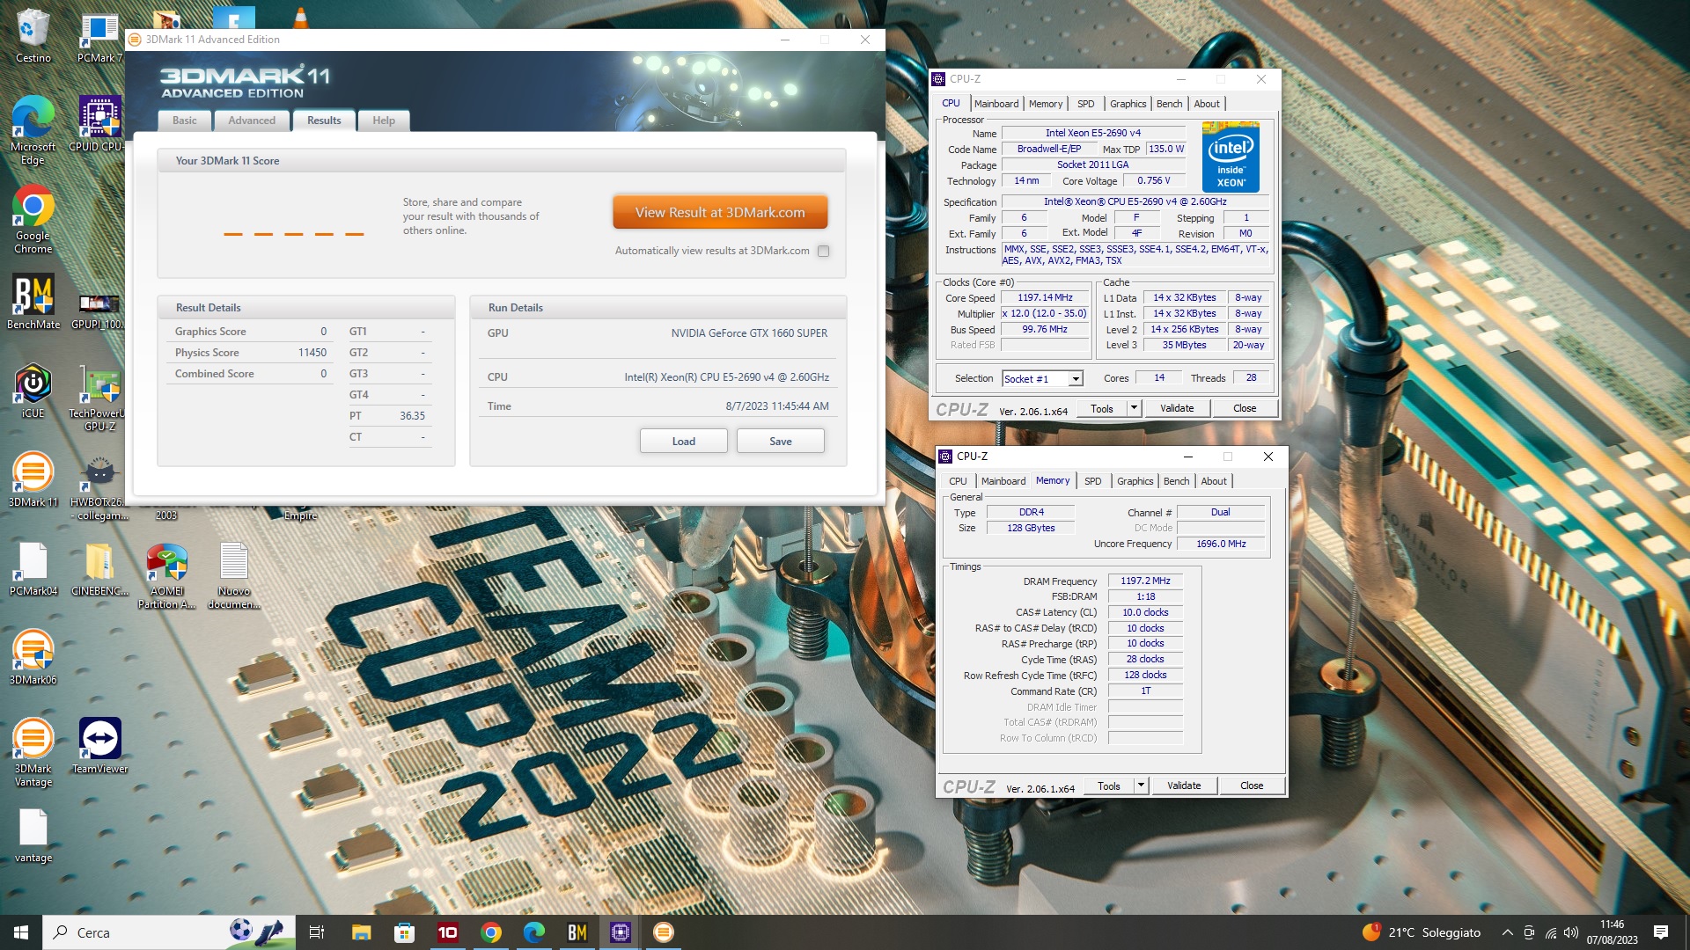This screenshot has width=1690, height=950.
Task: Click the Physics Score value 11450
Action: coord(312,353)
